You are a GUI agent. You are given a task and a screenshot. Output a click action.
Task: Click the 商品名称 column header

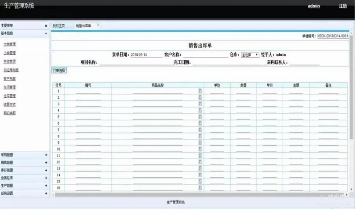pos(158,85)
